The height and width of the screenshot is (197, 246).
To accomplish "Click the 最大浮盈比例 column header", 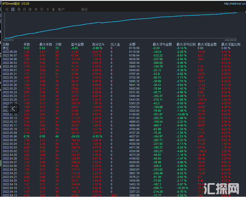I will [231, 45].
